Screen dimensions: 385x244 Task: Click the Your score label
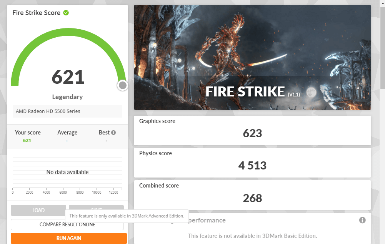point(28,133)
